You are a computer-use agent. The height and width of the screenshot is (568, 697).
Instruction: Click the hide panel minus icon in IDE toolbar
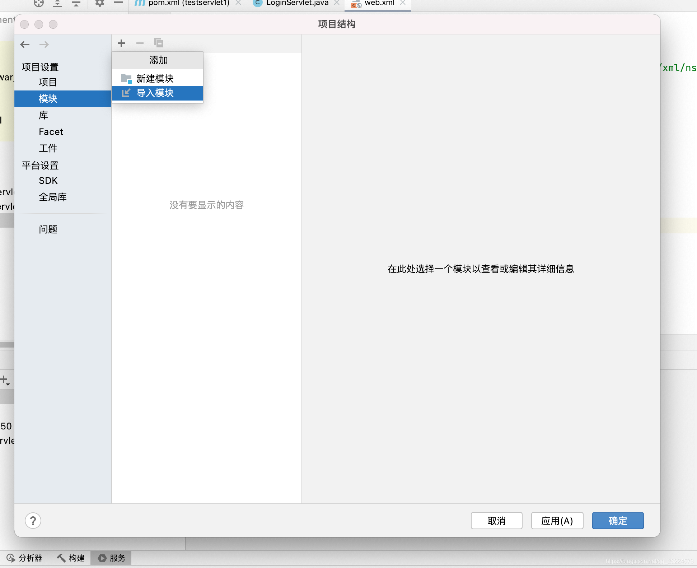click(118, 3)
